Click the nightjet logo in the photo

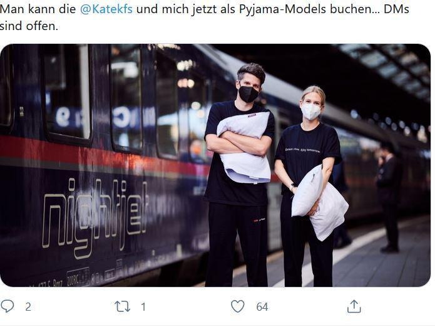[x=95, y=217]
